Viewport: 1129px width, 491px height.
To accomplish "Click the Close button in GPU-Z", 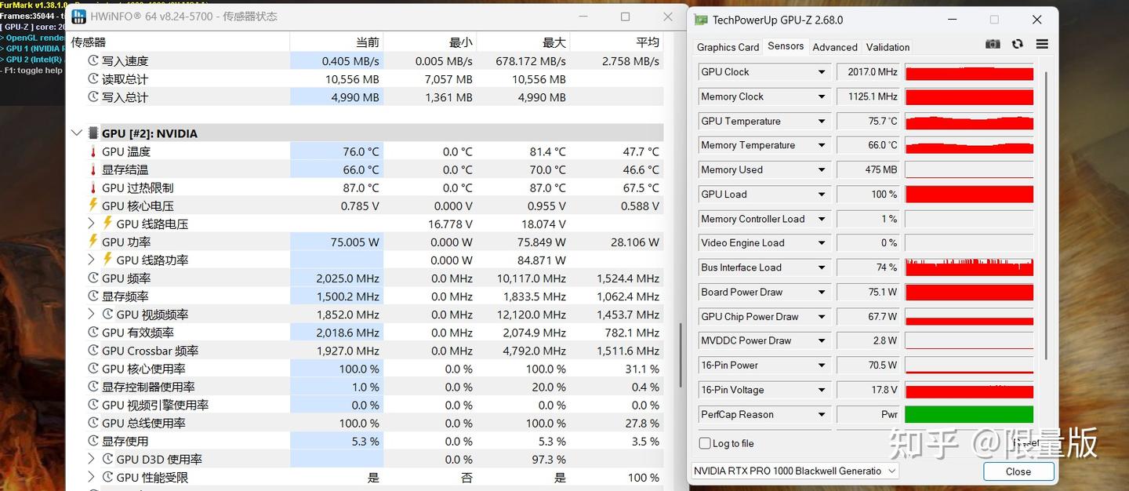I will coord(1018,471).
